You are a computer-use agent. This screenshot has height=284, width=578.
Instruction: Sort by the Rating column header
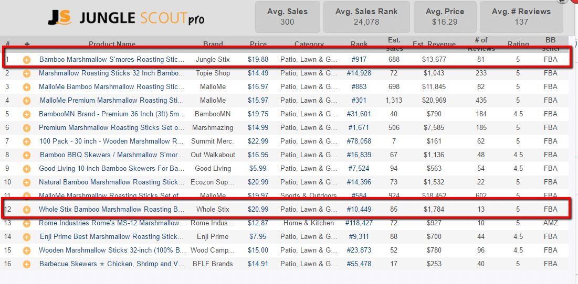pyautogui.click(x=518, y=44)
